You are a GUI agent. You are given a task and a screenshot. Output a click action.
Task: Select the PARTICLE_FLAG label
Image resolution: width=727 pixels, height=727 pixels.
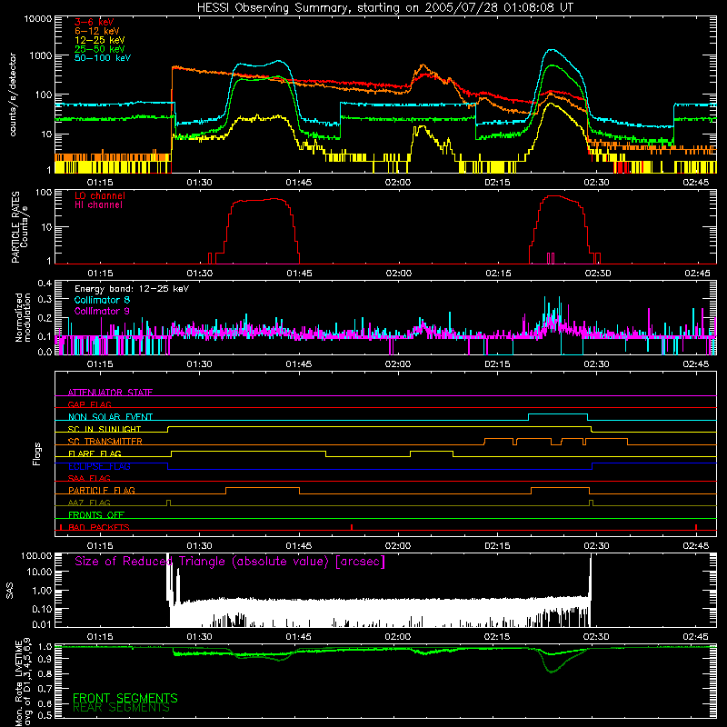pyautogui.click(x=102, y=491)
